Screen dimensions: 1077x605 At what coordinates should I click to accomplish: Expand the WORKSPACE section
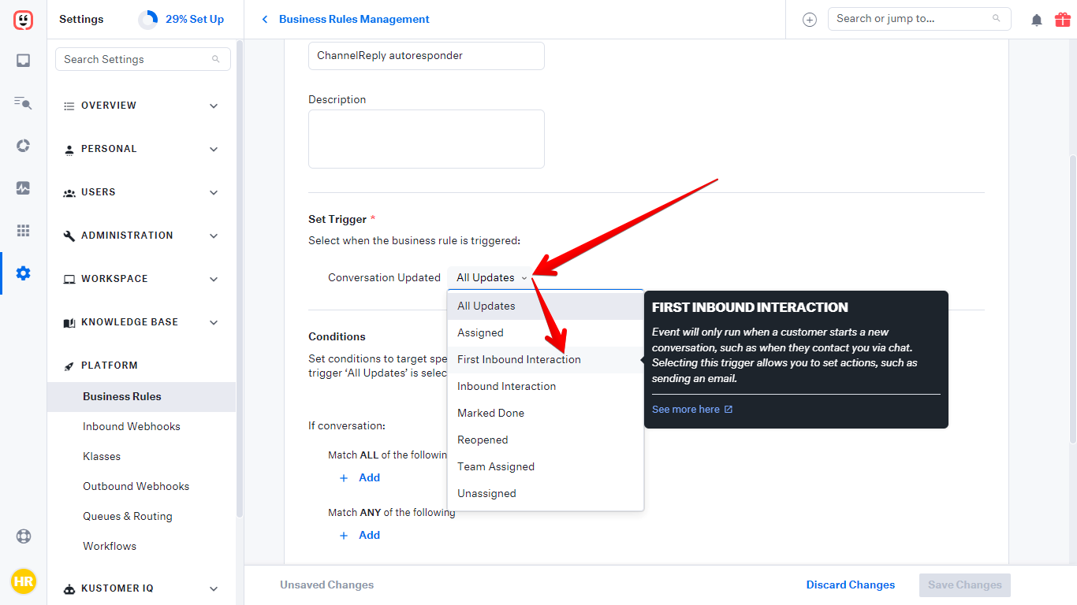141,279
